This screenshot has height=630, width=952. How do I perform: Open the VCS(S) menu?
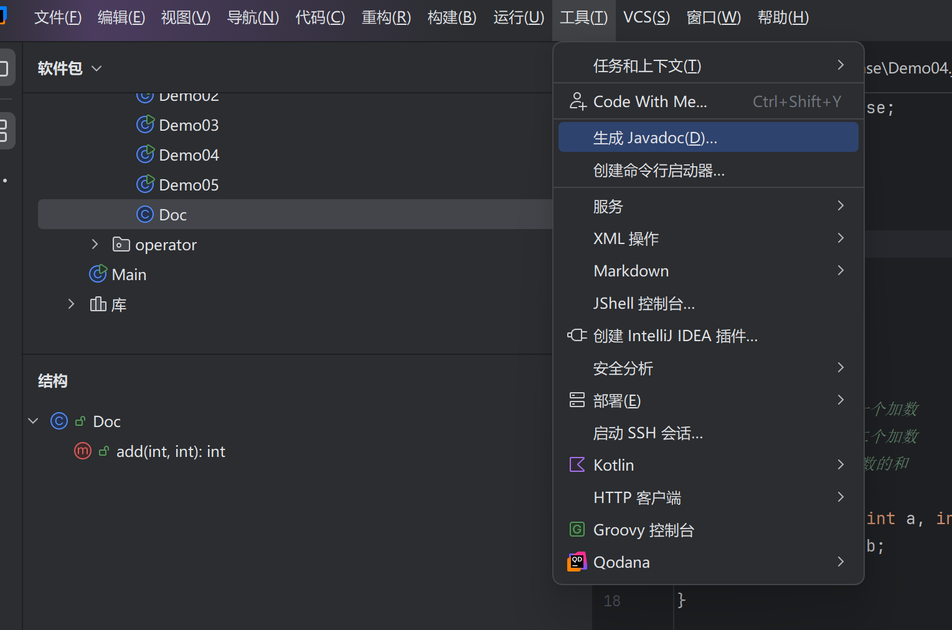pos(646,17)
